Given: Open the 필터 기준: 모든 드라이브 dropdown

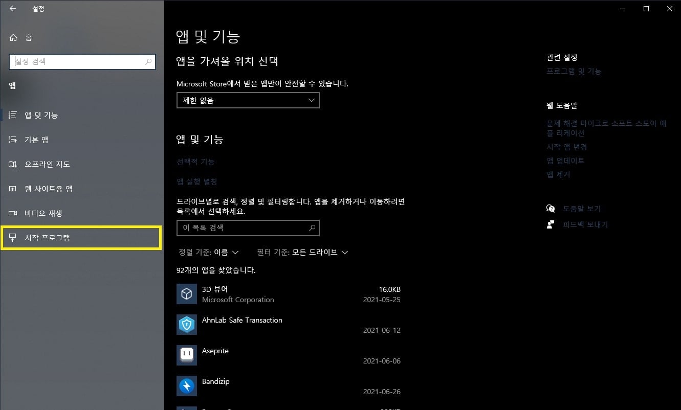Looking at the screenshot, I should coord(303,252).
